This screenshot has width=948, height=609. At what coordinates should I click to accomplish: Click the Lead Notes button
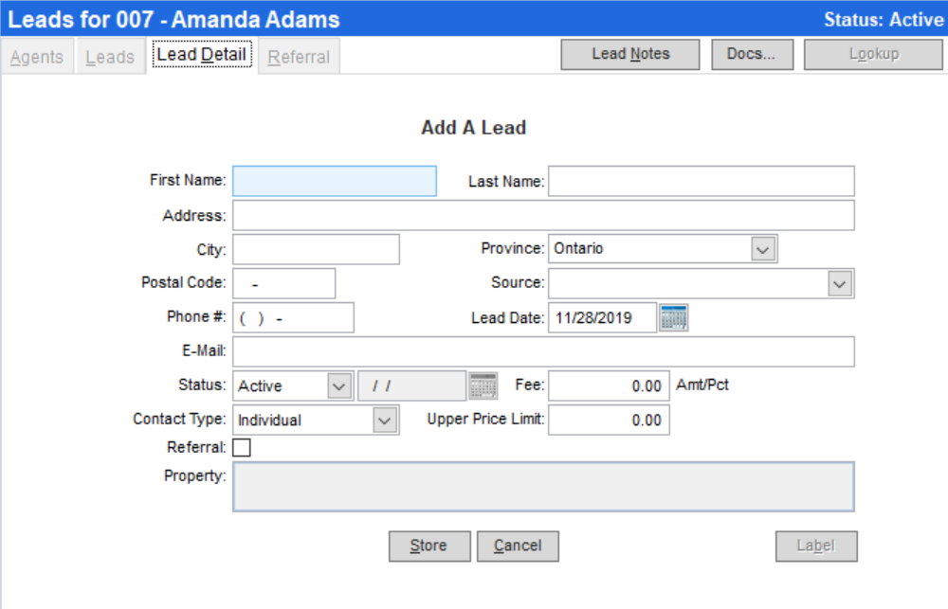tap(629, 54)
